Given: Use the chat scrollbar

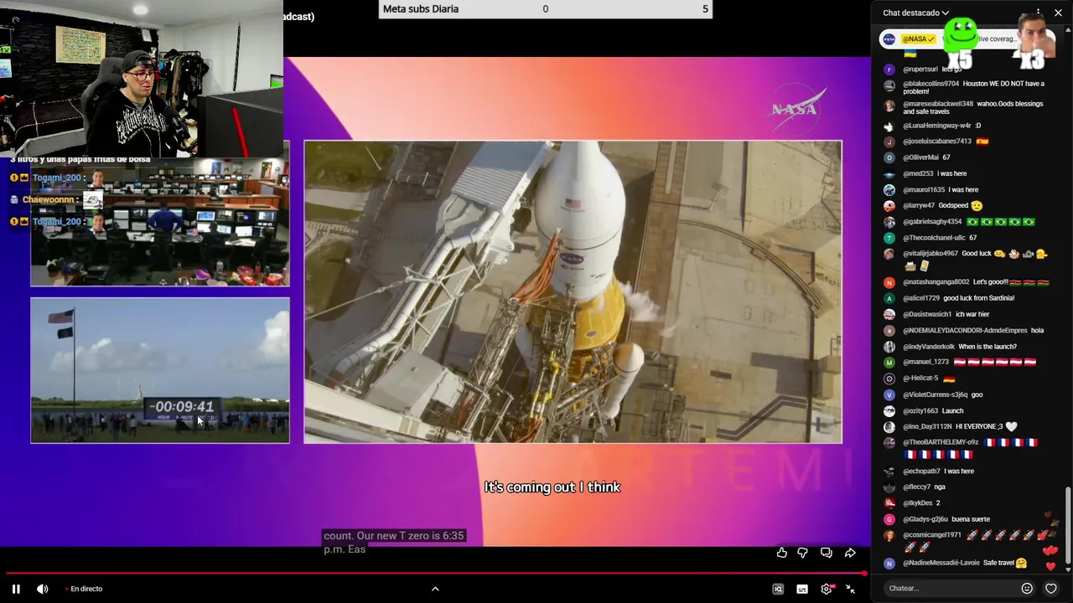Looking at the screenshot, I should [1068, 528].
